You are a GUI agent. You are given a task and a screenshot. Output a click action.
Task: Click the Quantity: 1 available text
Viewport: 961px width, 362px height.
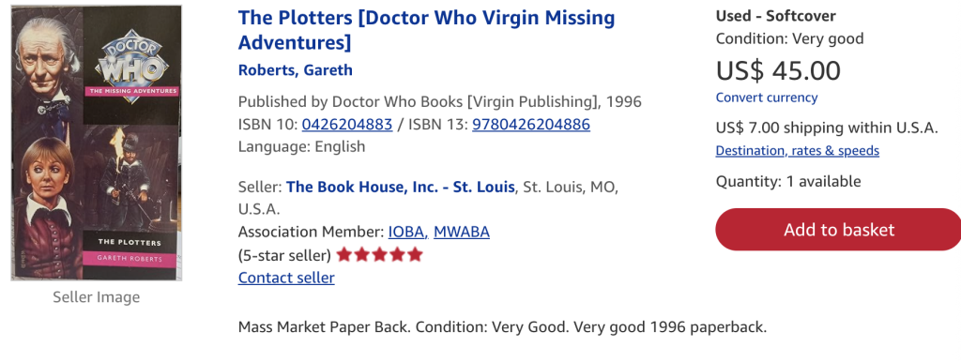click(x=788, y=181)
